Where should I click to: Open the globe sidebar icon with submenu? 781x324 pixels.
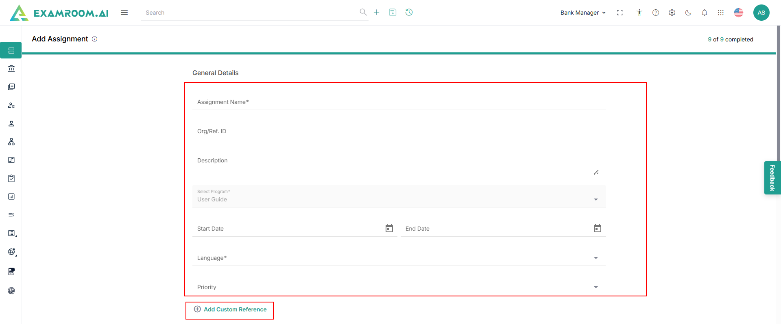pos(12,252)
